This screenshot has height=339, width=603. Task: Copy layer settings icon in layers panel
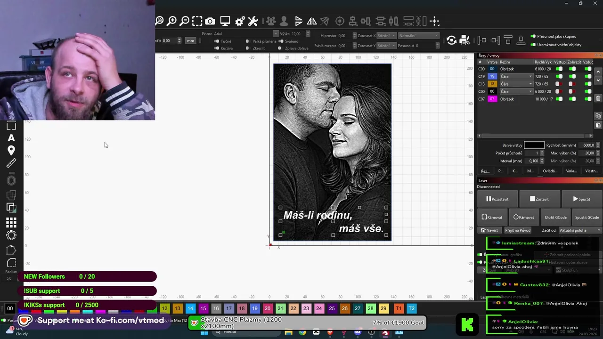[598, 116]
